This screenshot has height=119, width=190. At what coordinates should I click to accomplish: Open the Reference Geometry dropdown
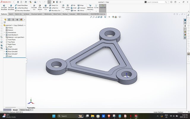(90, 7)
